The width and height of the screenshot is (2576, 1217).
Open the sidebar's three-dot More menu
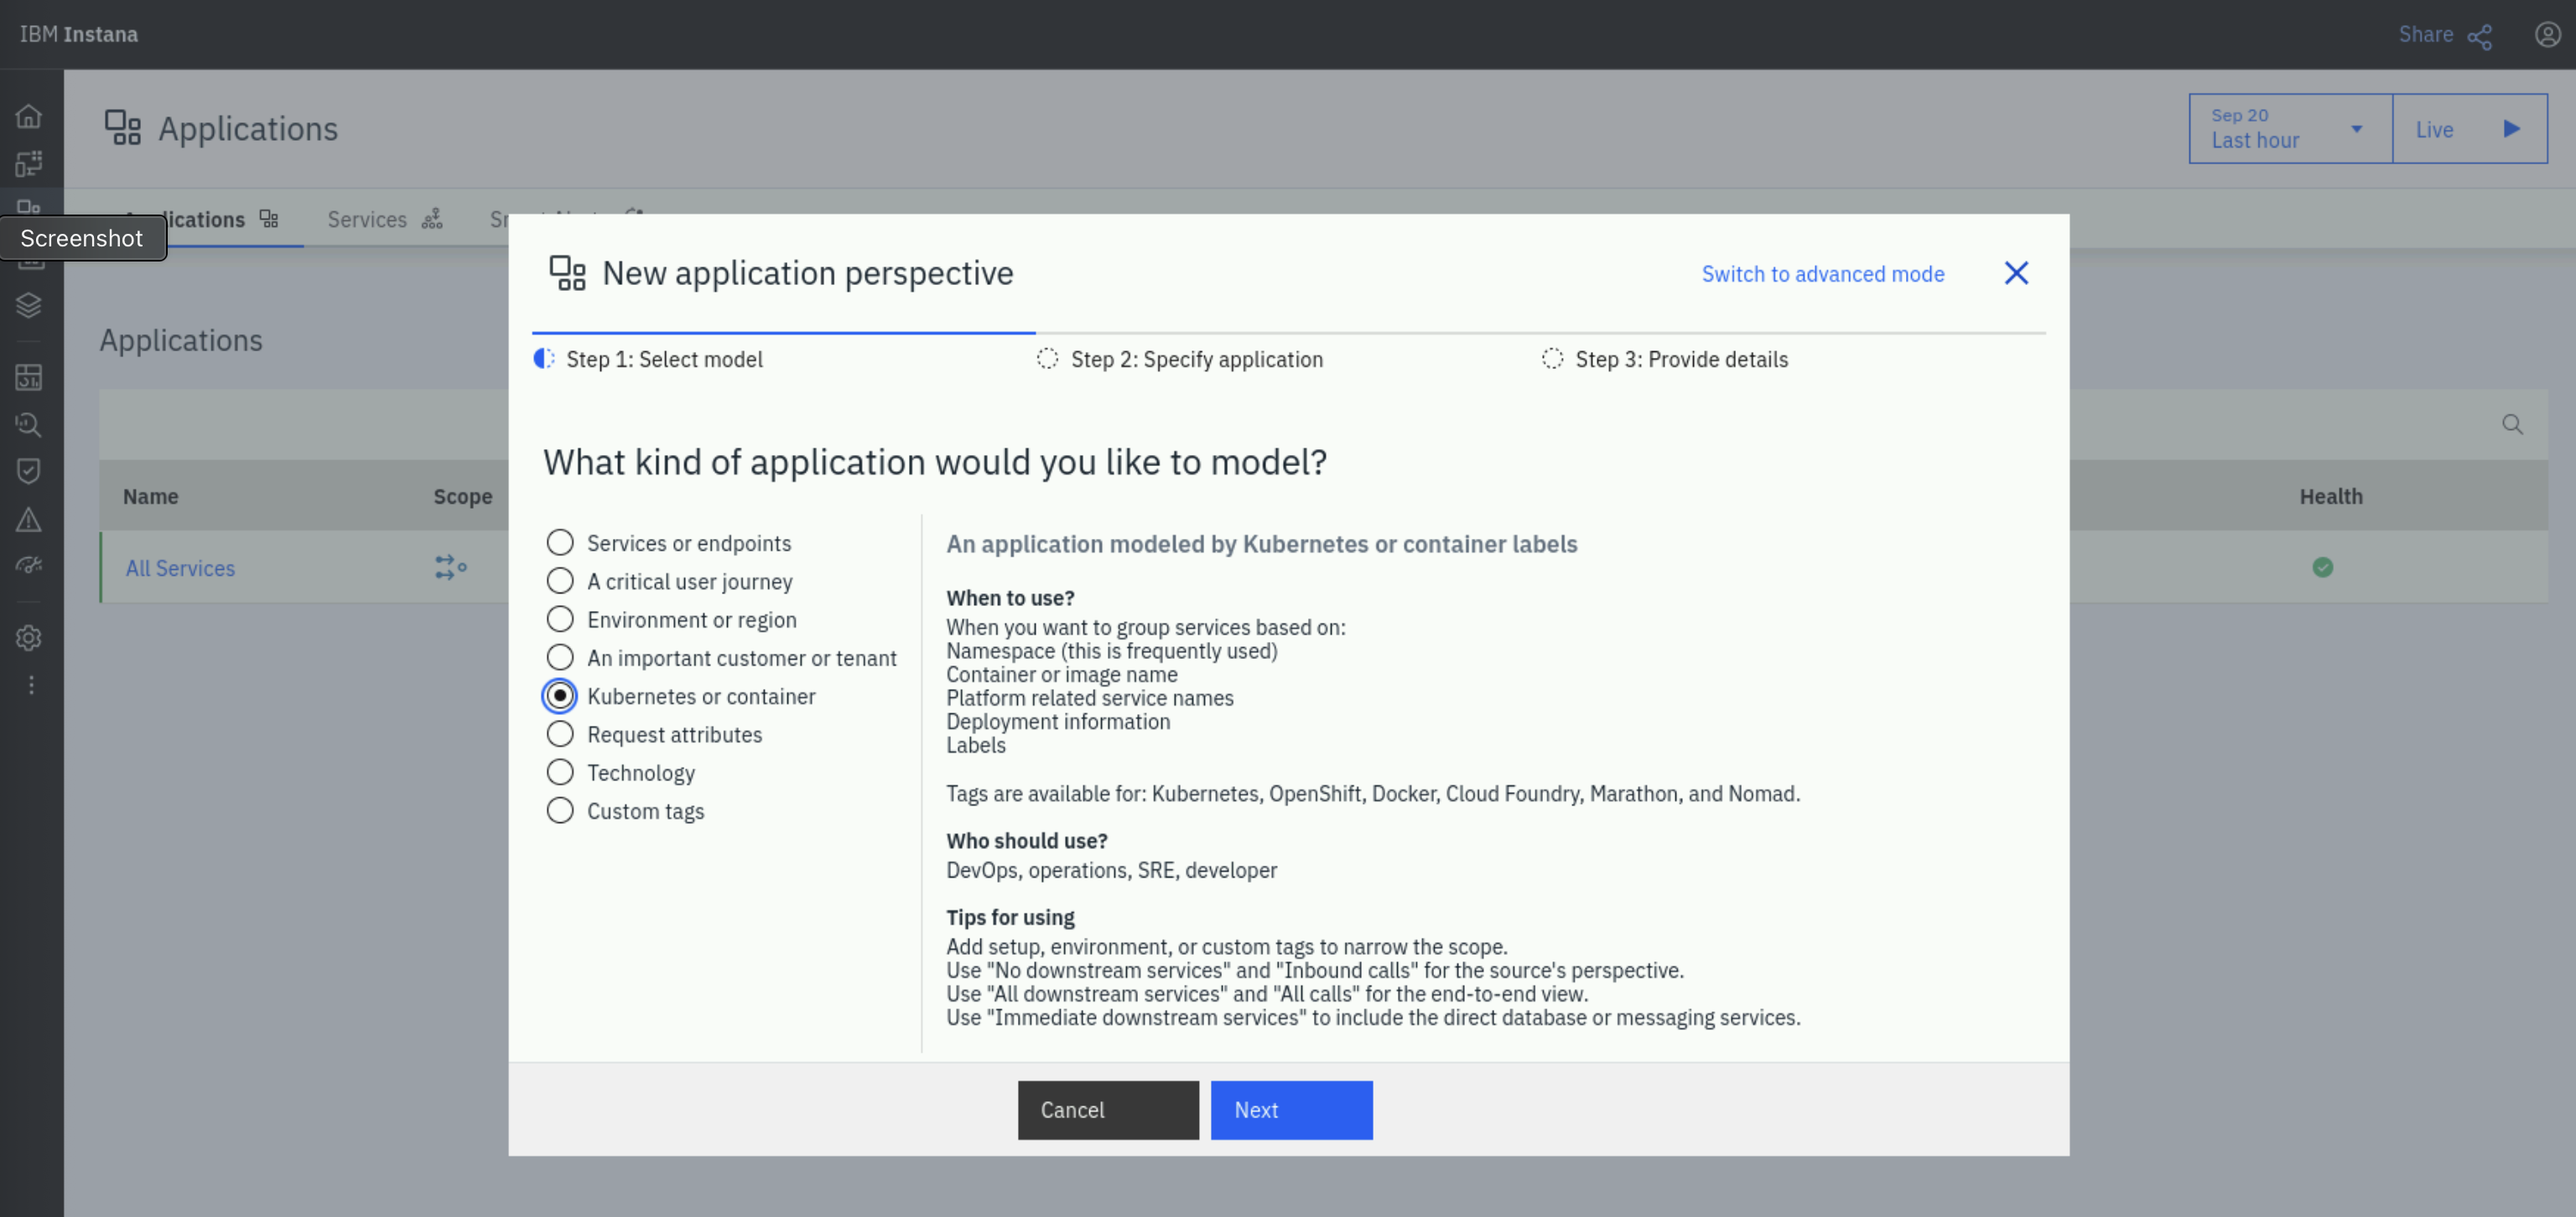pyautogui.click(x=31, y=686)
